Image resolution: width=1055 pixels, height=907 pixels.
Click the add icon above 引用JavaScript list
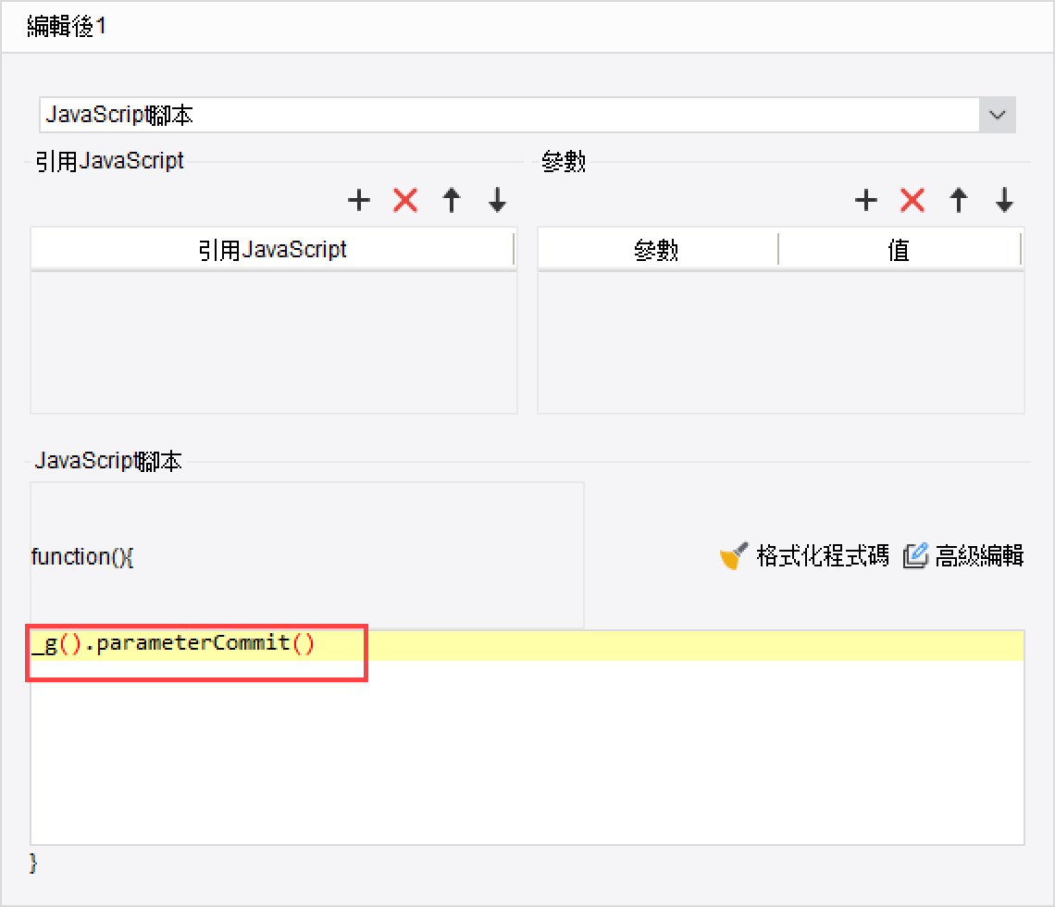click(x=358, y=200)
